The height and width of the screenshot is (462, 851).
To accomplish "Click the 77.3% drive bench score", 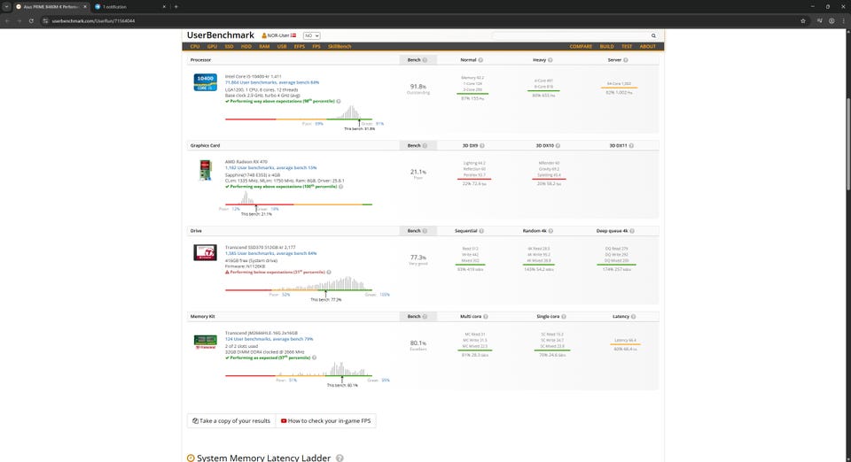I will click(x=418, y=258).
